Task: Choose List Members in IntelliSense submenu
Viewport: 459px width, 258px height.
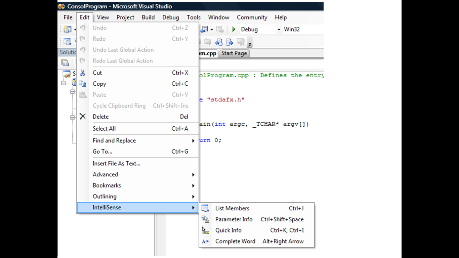Action: (x=257, y=209)
